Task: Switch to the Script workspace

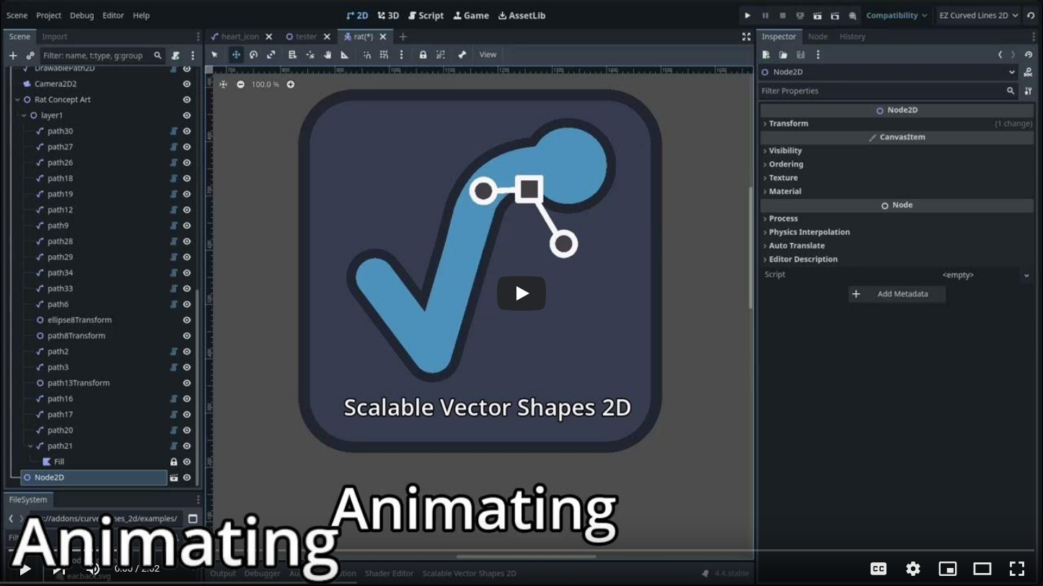Action: click(426, 15)
